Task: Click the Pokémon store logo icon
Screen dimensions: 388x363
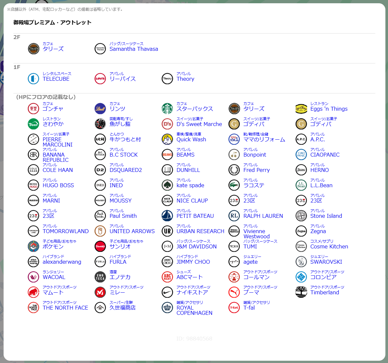Action: point(33,246)
